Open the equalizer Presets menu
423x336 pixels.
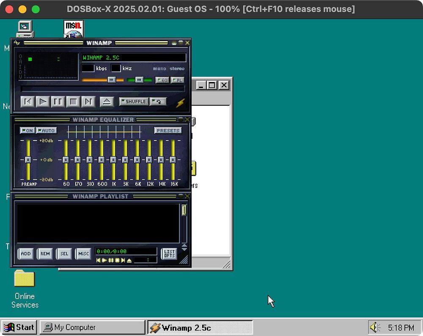click(168, 130)
